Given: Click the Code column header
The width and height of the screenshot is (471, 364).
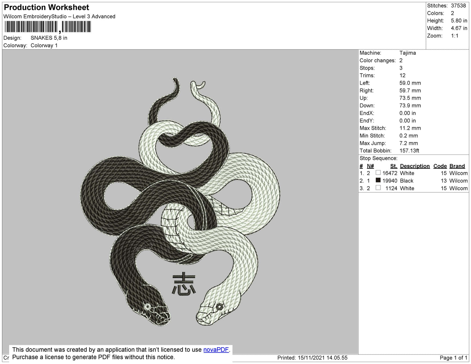Looking at the screenshot, I should pos(440,166).
